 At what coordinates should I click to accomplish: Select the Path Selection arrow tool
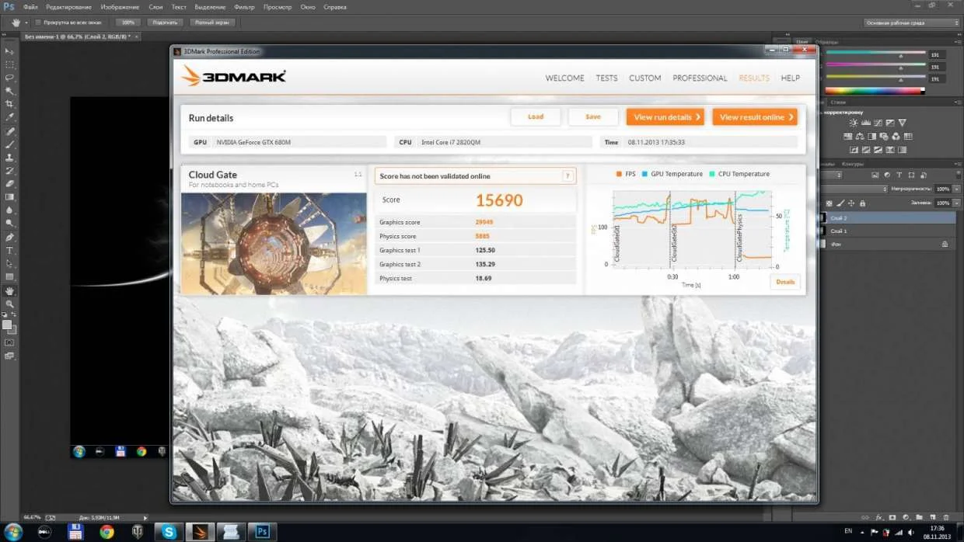[10, 264]
